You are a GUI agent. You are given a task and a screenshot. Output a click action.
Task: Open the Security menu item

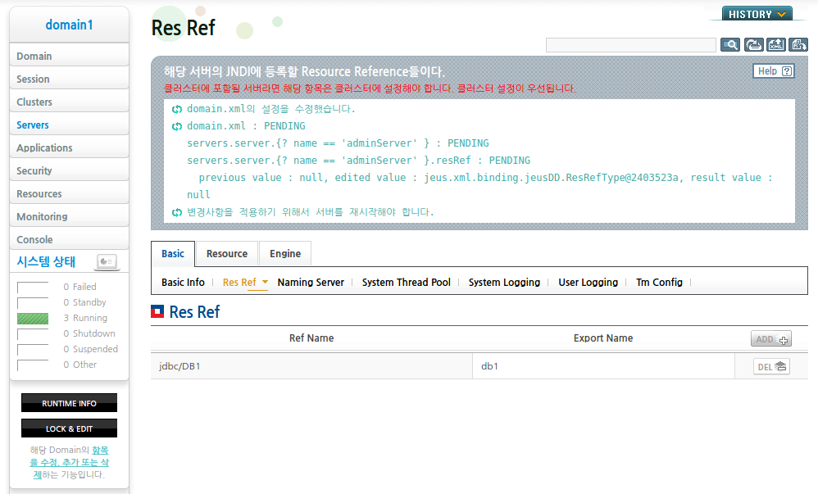[x=70, y=170]
